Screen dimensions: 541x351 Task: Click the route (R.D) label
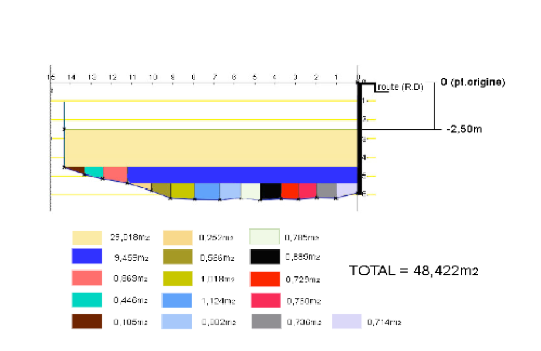pos(400,86)
